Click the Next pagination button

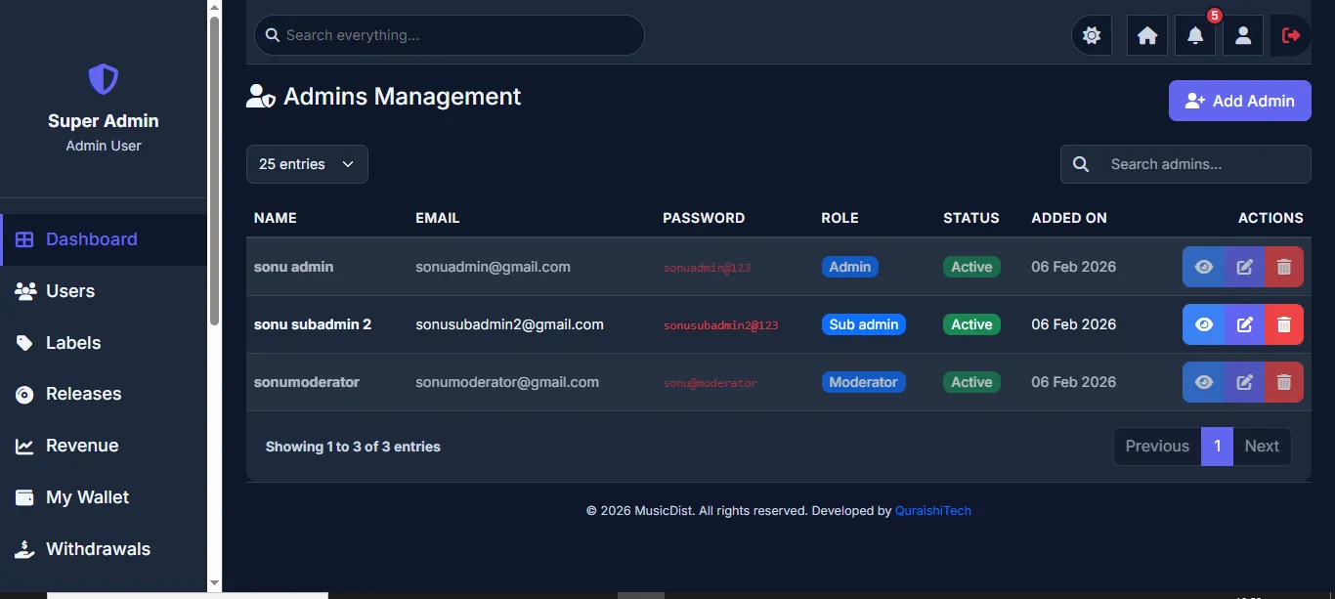(x=1262, y=447)
